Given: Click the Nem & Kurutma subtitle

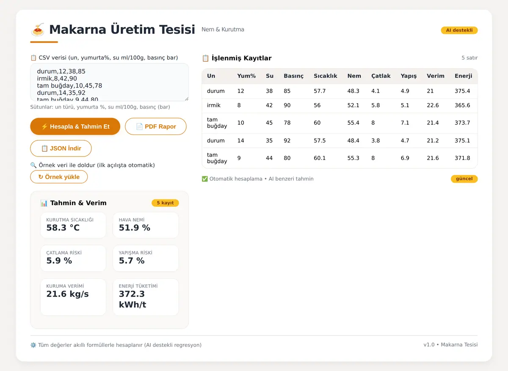Looking at the screenshot, I should pyautogui.click(x=223, y=30).
